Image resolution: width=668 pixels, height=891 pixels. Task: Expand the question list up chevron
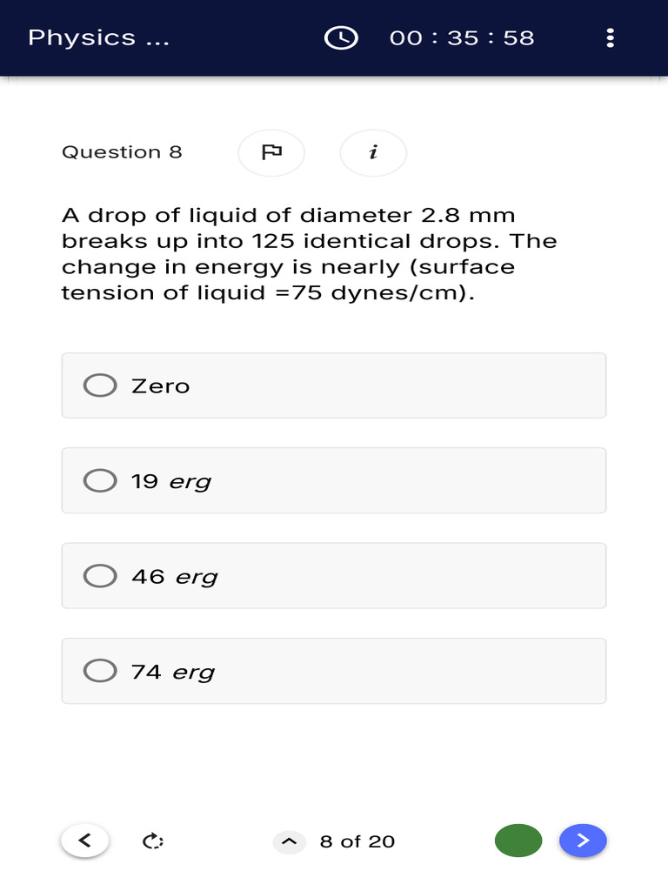click(290, 841)
